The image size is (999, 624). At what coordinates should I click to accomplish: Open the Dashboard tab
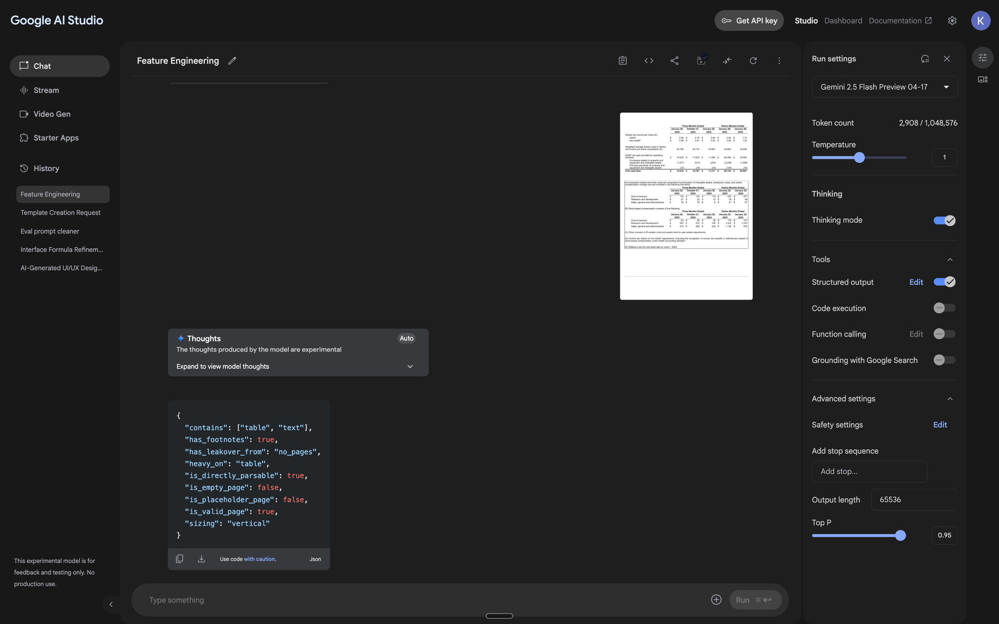click(843, 20)
